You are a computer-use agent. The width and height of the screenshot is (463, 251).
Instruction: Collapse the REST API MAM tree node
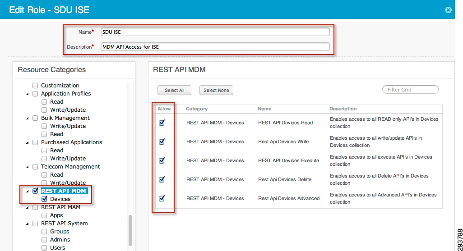(28, 208)
